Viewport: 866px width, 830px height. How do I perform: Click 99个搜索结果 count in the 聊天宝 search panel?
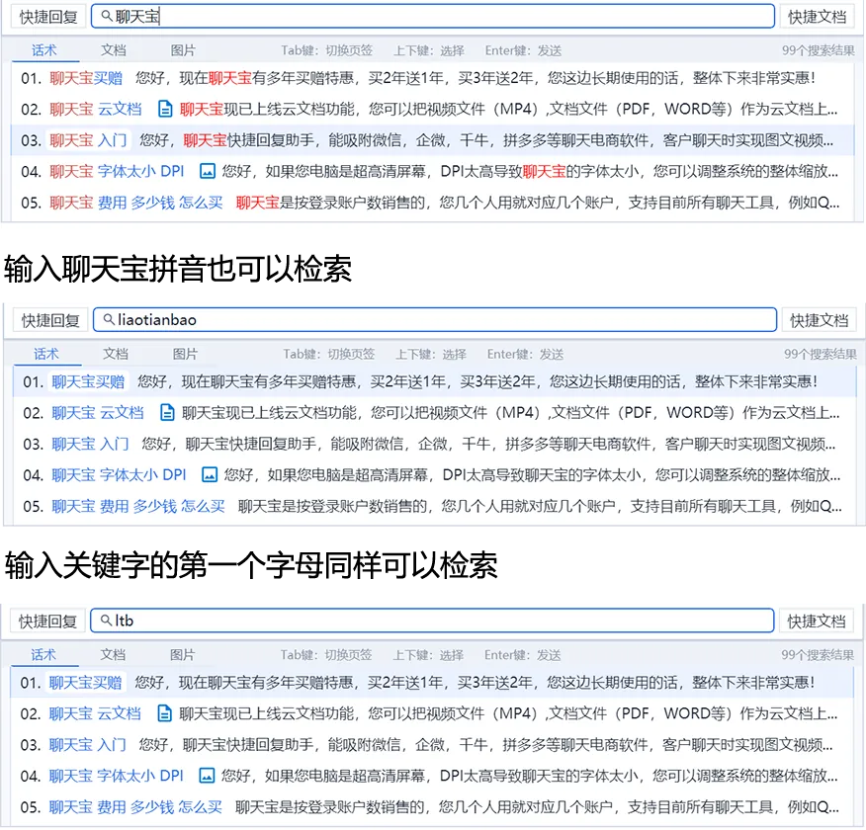click(x=818, y=50)
